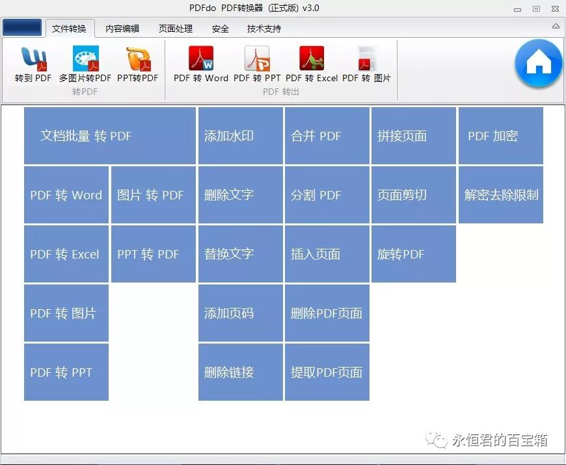566x465 pixels.
Task: Open the 解密去除限制 tile
Action: coord(501,195)
